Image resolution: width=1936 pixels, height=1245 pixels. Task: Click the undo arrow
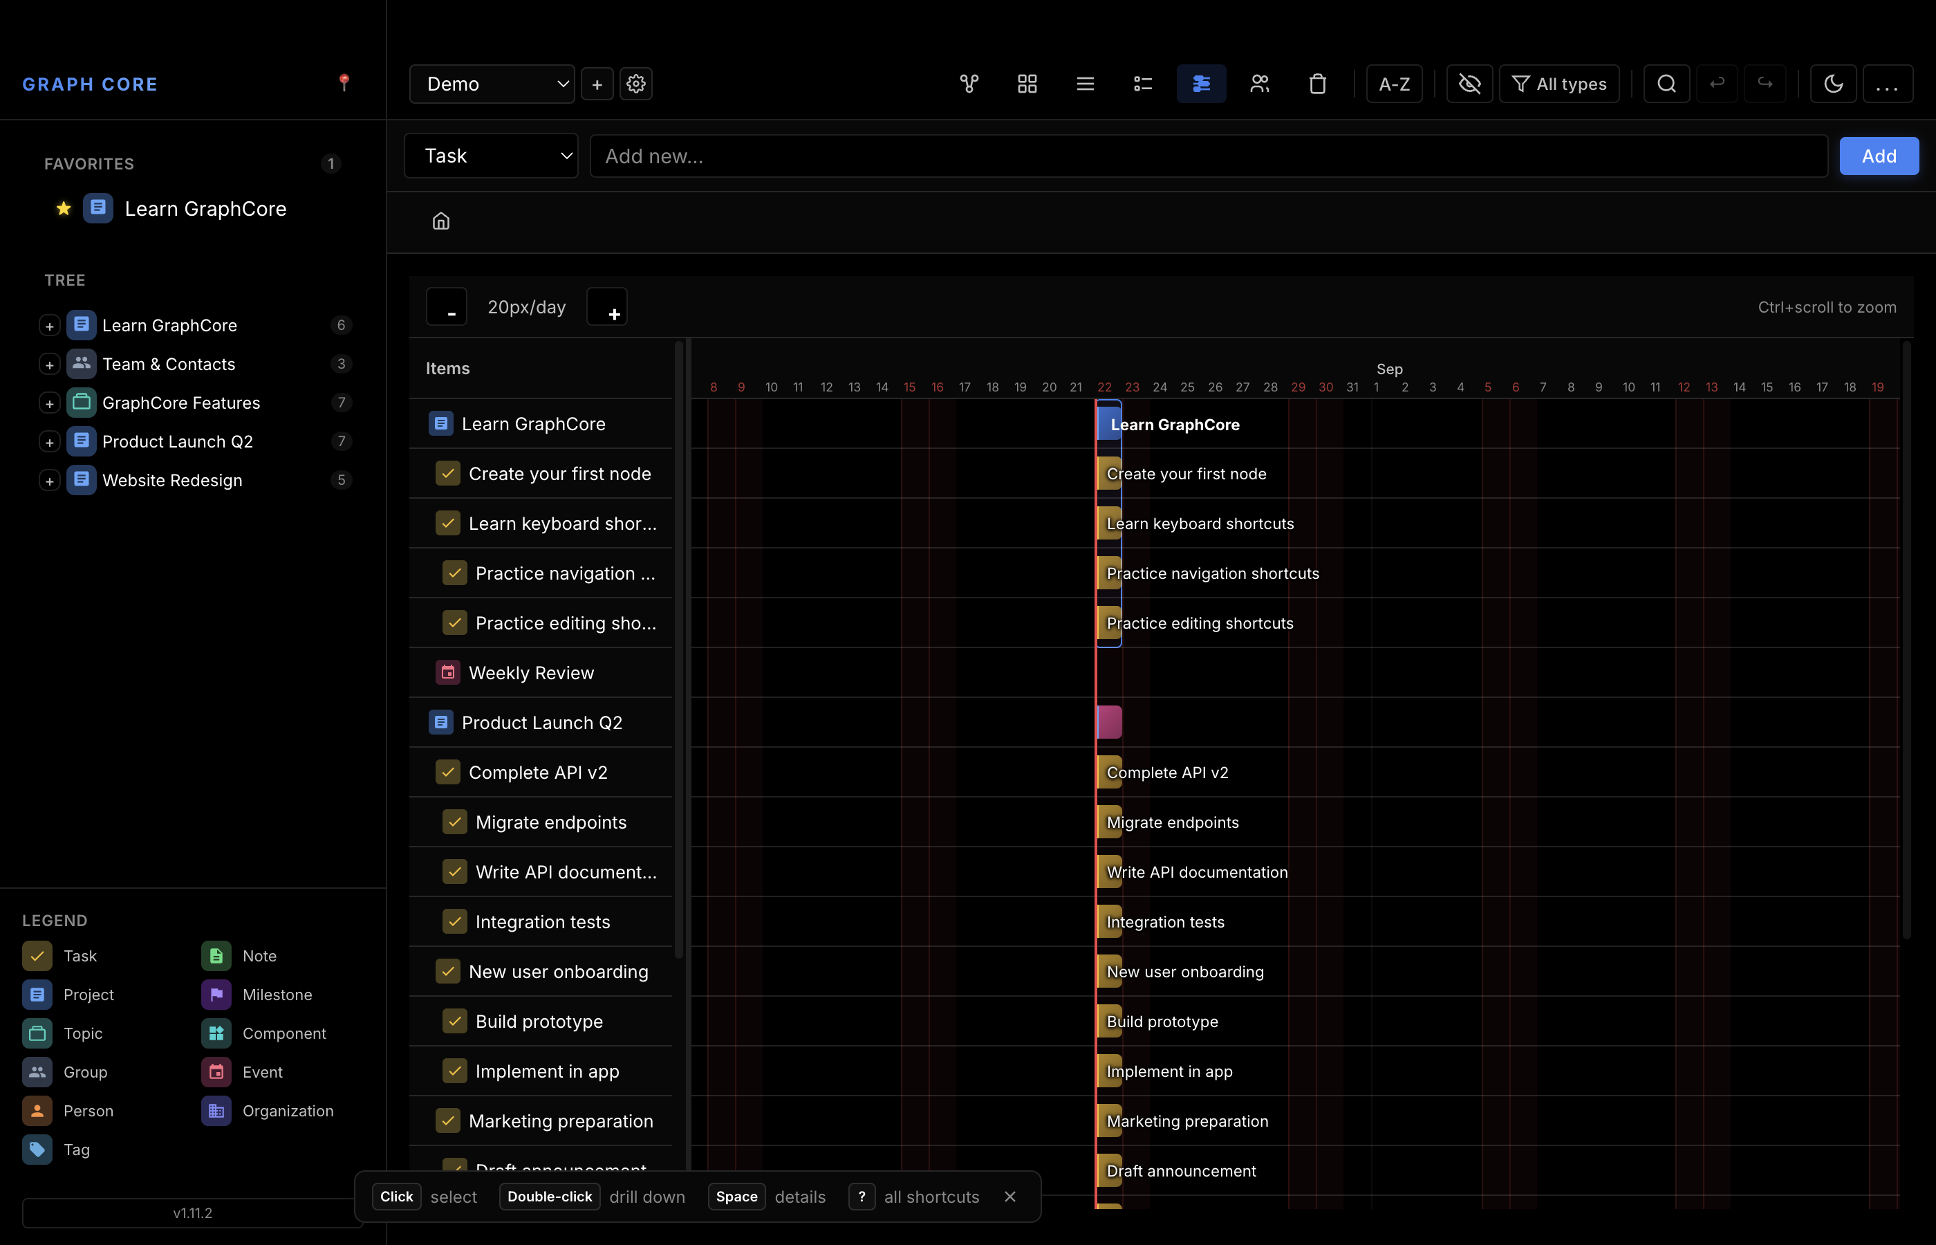tap(1717, 83)
